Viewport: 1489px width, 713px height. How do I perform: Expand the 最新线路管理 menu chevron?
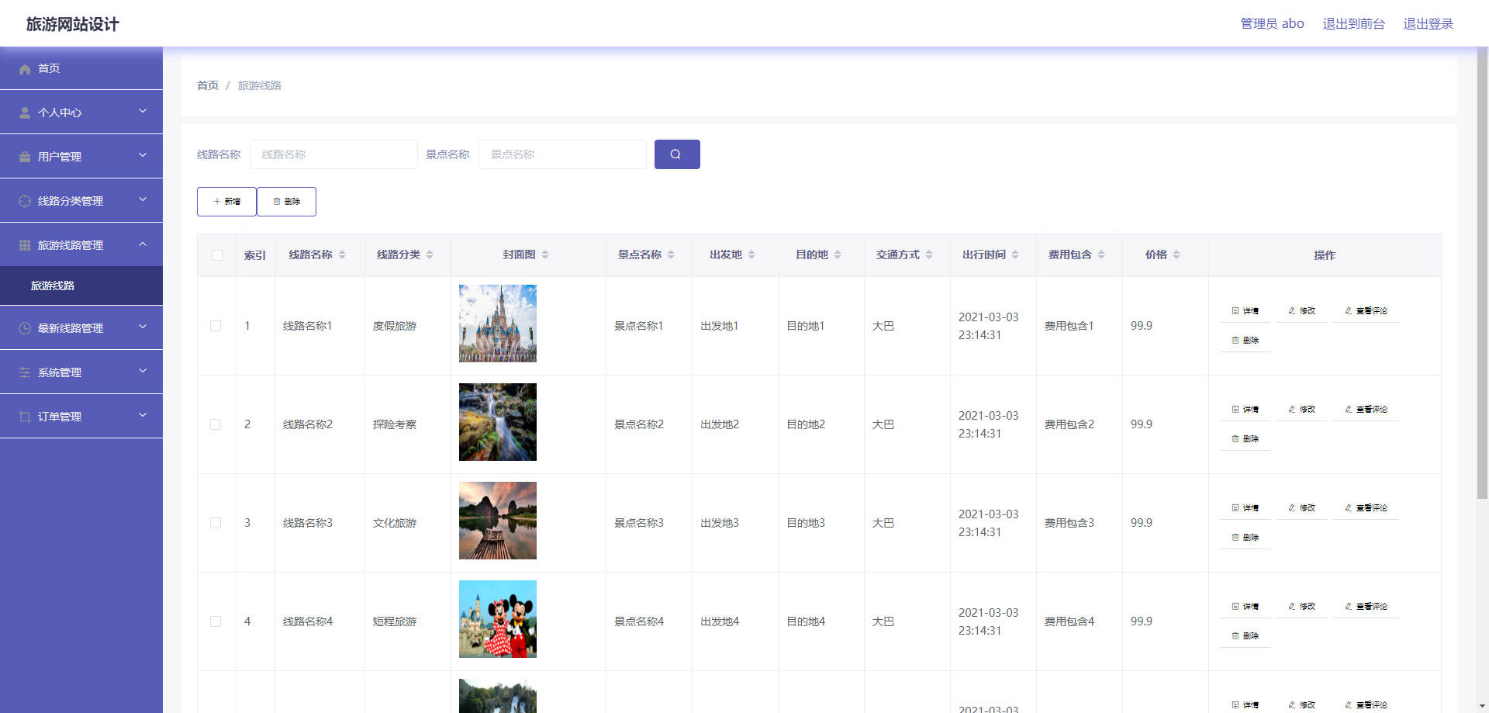tap(143, 327)
